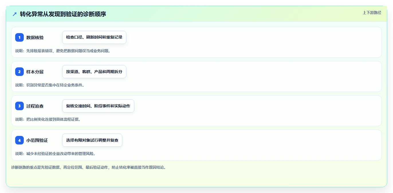Click the arrow icon beside the title
The width and height of the screenshot is (393, 193).
(15, 14)
